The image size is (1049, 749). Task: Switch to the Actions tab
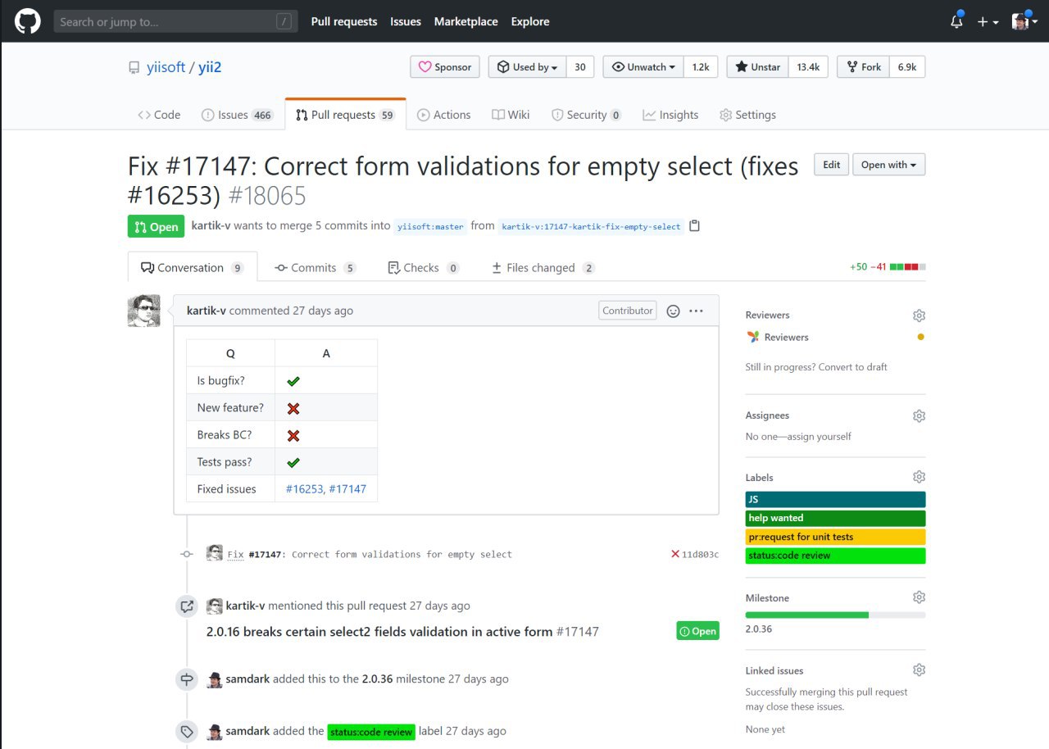click(x=443, y=115)
